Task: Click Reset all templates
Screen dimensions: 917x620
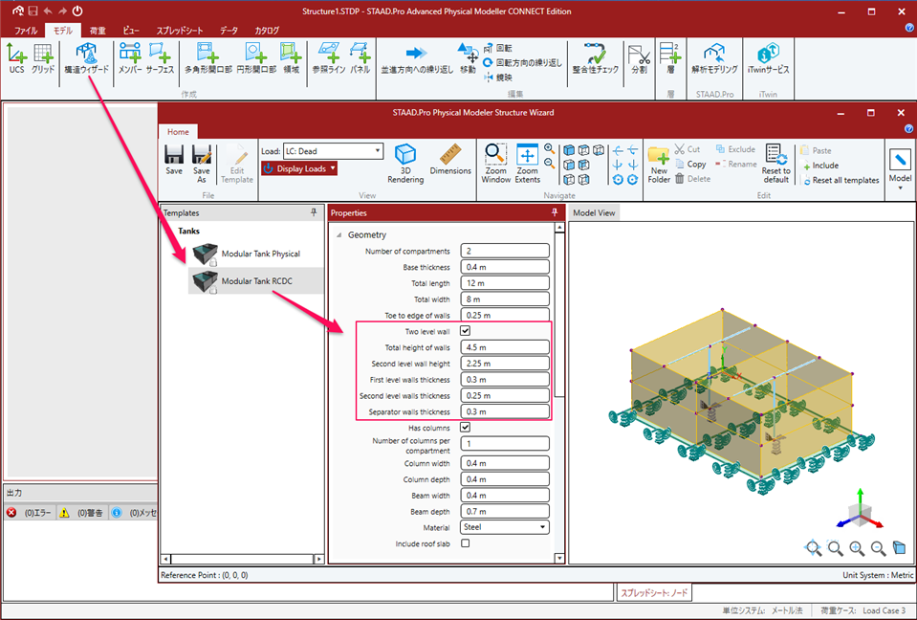Action: (x=840, y=180)
